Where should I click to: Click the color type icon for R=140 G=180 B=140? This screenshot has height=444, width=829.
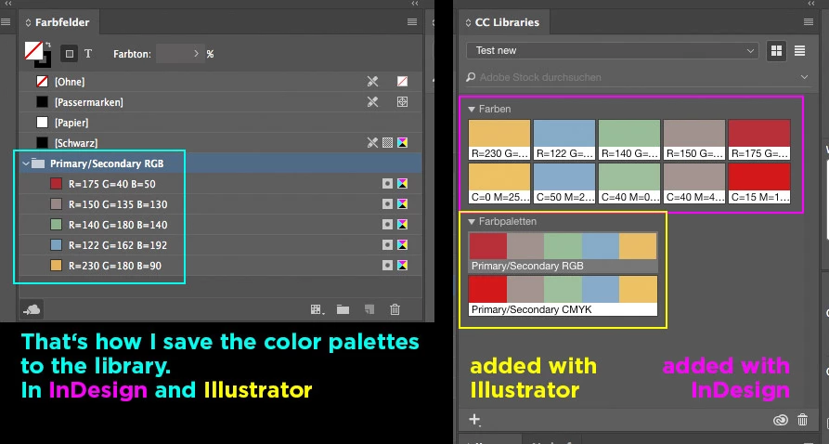(387, 225)
